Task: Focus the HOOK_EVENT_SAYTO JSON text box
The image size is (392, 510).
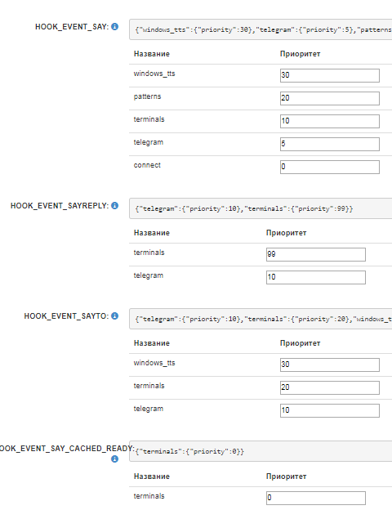Action: 261,319
